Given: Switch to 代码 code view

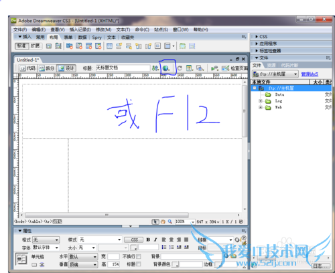Looking at the screenshot, I should (x=28, y=68).
